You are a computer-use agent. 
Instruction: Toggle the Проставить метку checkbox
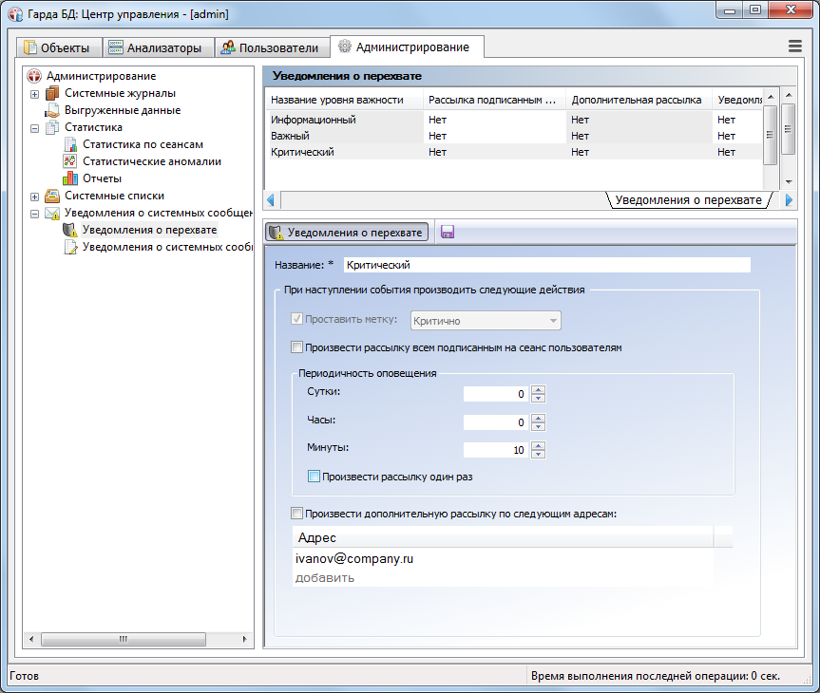296,319
